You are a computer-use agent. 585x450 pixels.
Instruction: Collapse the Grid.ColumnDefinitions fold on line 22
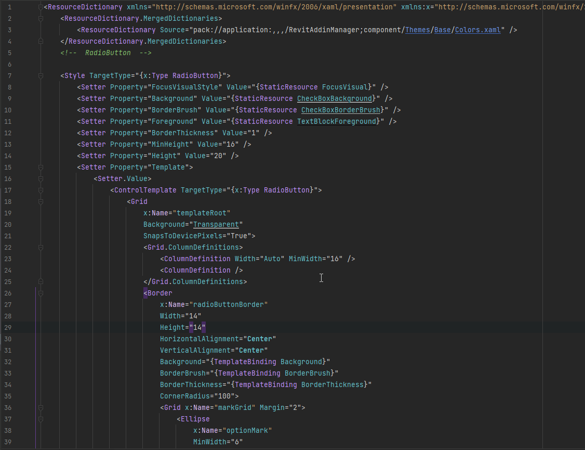coord(41,248)
